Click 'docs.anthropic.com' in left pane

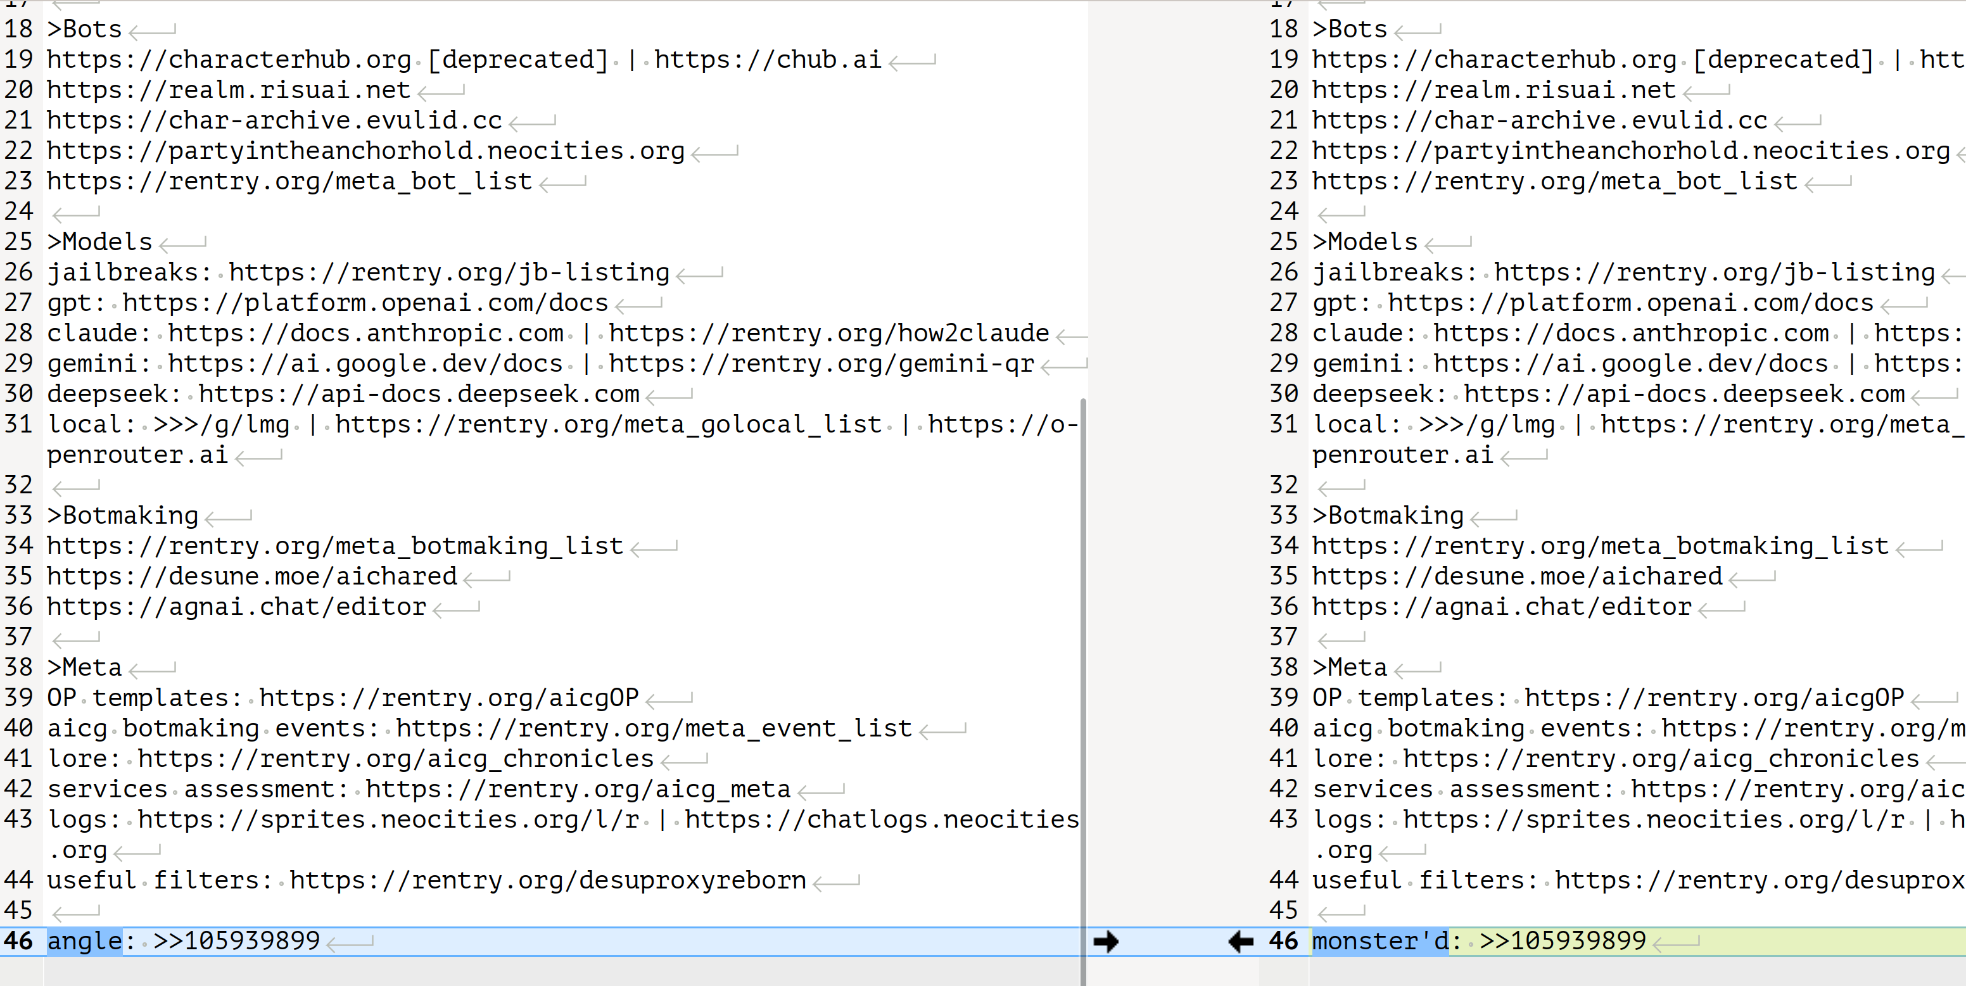(427, 334)
